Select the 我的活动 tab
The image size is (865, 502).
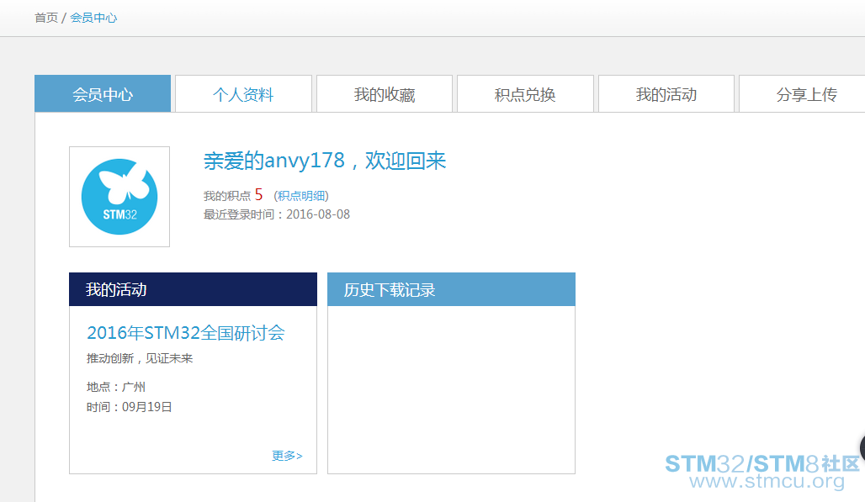click(666, 93)
